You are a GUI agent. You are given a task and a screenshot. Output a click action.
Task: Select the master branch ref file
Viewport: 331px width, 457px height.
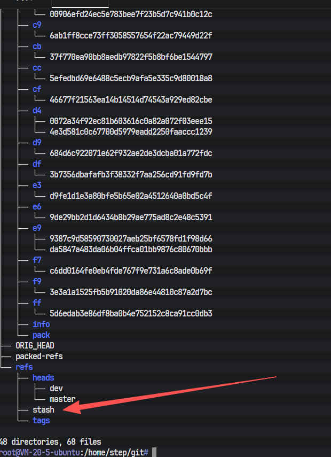[x=62, y=399]
